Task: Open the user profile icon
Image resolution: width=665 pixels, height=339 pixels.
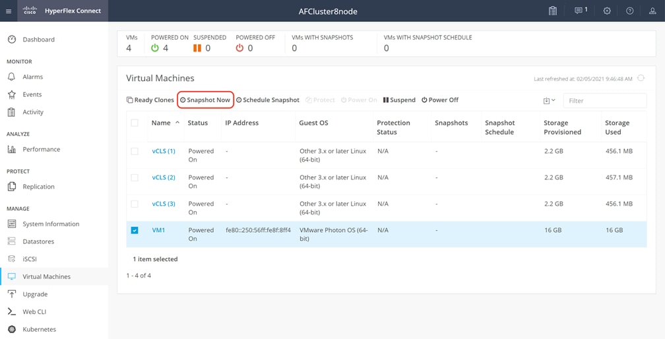Action: (x=652, y=11)
